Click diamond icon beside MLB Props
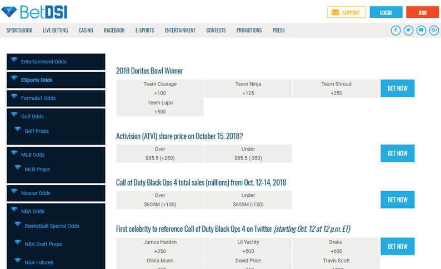The image size is (441, 269). pyautogui.click(x=18, y=167)
